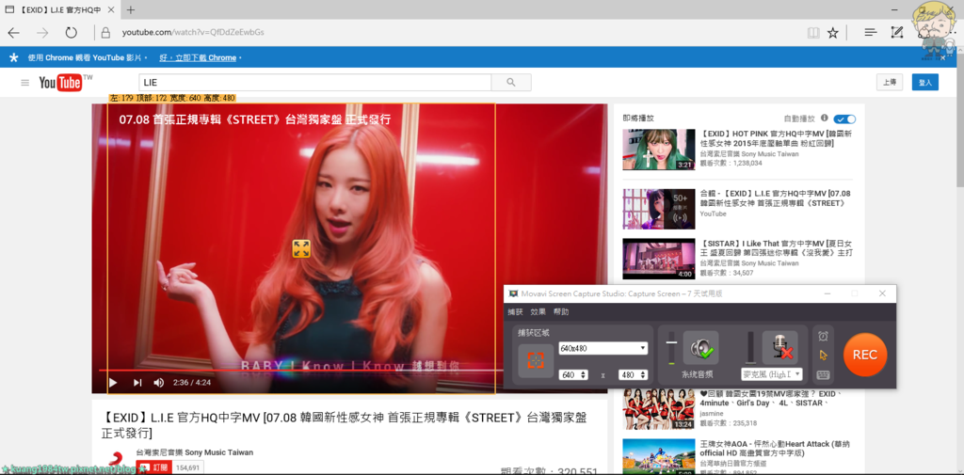Toggle the autoplay switch off

tap(844, 119)
